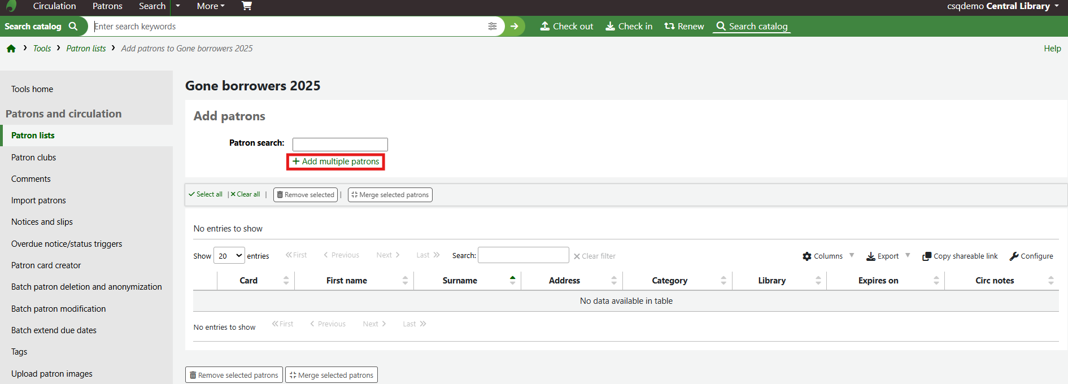The image size is (1068, 384).
Task: Open advanced search options slider icon
Action: (x=492, y=27)
